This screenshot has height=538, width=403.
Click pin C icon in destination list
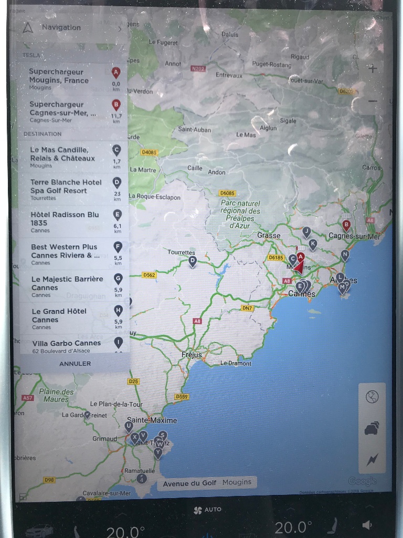coord(116,150)
